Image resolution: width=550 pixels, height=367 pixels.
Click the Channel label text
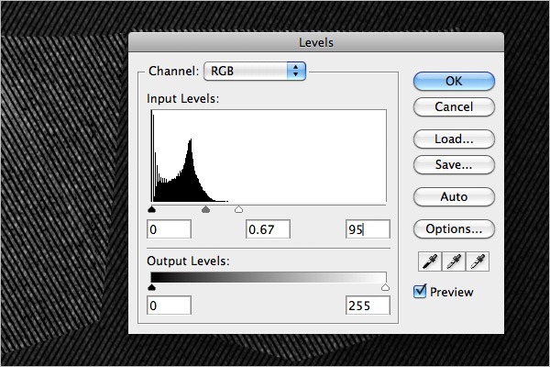[173, 71]
